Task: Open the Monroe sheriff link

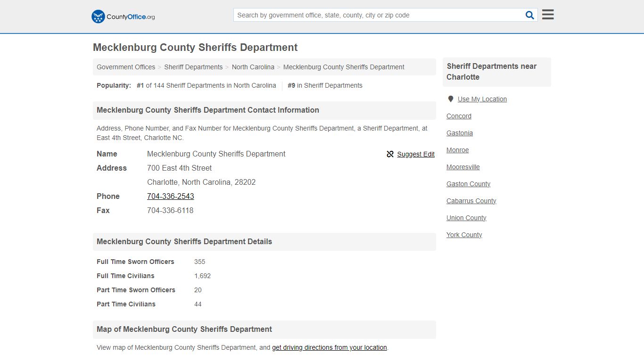Action: coord(458,150)
